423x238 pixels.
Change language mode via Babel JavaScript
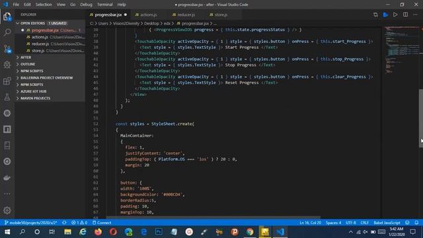point(387,223)
